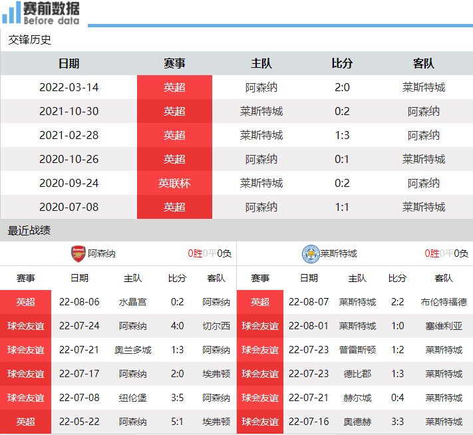Screen dimensions: 473x435
Task: Click the 5:1 score in the 22-05-22 row
Action: pyautogui.click(x=177, y=422)
